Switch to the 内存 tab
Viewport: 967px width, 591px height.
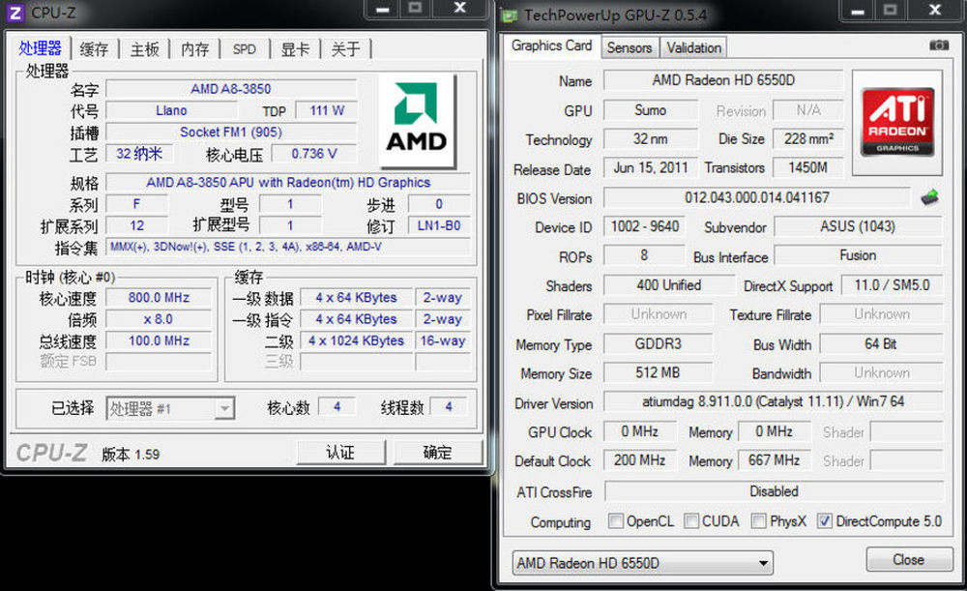(x=195, y=48)
